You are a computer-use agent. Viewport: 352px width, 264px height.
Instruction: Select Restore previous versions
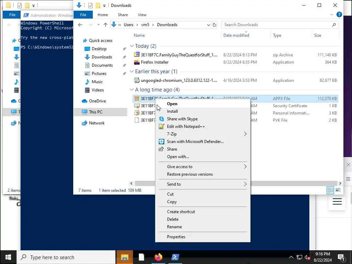click(190, 174)
